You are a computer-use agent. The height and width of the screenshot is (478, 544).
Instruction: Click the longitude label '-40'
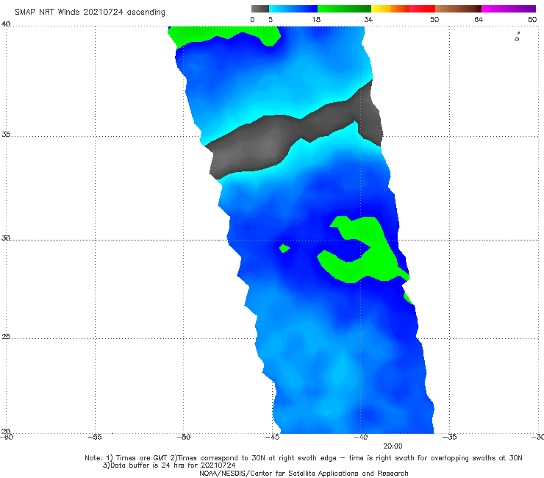point(361,437)
